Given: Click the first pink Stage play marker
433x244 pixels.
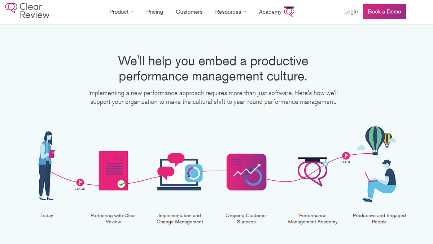Looking at the screenshot, I should pyautogui.click(x=80, y=182).
